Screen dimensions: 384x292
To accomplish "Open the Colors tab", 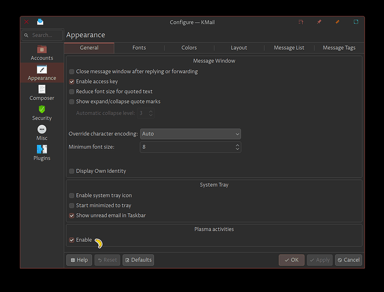I will coord(189,48).
